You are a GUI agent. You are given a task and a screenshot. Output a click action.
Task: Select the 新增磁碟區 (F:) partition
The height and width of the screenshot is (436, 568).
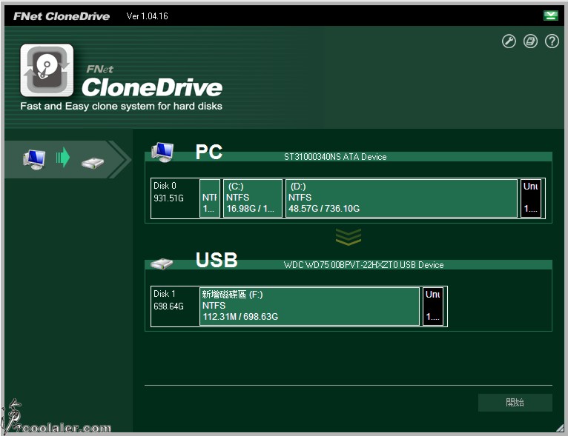pos(309,306)
